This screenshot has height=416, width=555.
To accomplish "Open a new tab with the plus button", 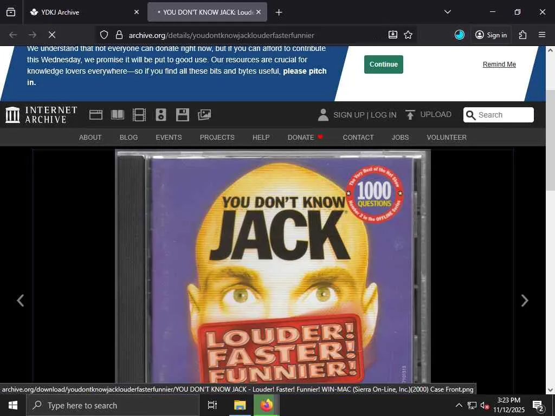I will point(279,12).
